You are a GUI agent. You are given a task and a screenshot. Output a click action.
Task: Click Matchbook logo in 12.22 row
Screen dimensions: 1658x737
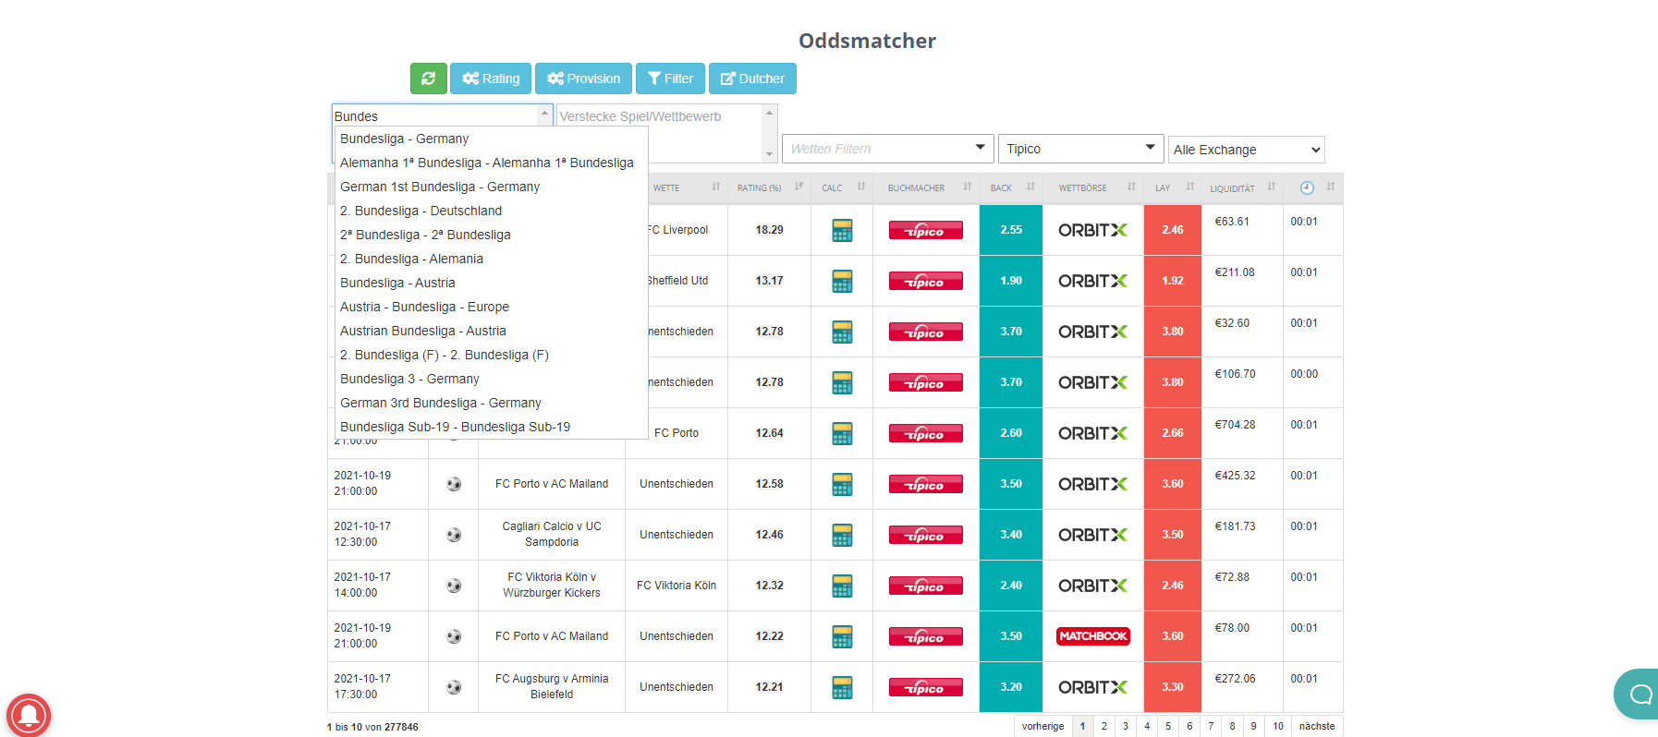point(1093,636)
